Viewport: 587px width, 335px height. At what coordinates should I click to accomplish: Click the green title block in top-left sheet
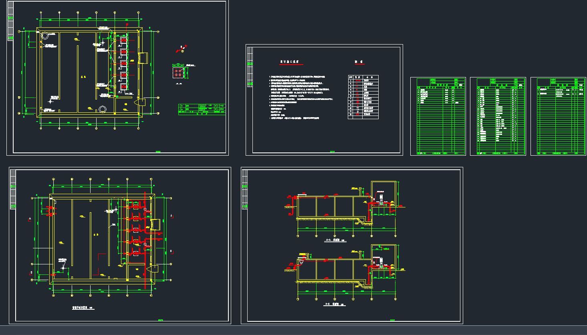[x=202, y=109]
